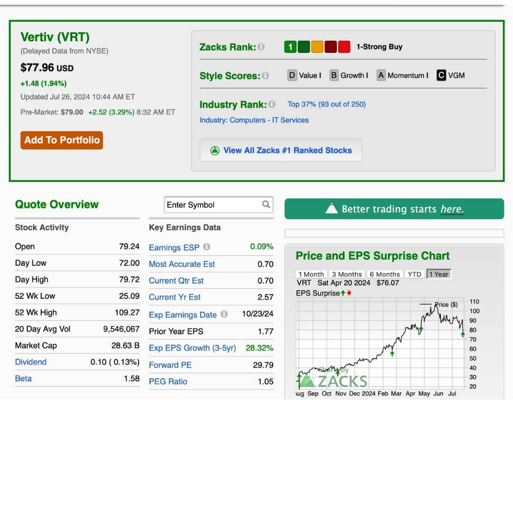Viewport: 513px width, 513px height.
Task: Click the 20 Day Avg Vol value 9,546,067
Action: pos(122,329)
